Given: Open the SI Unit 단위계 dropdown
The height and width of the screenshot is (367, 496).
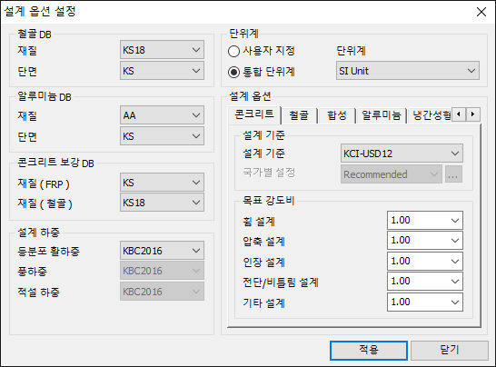Looking at the screenshot, I should point(408,71).
